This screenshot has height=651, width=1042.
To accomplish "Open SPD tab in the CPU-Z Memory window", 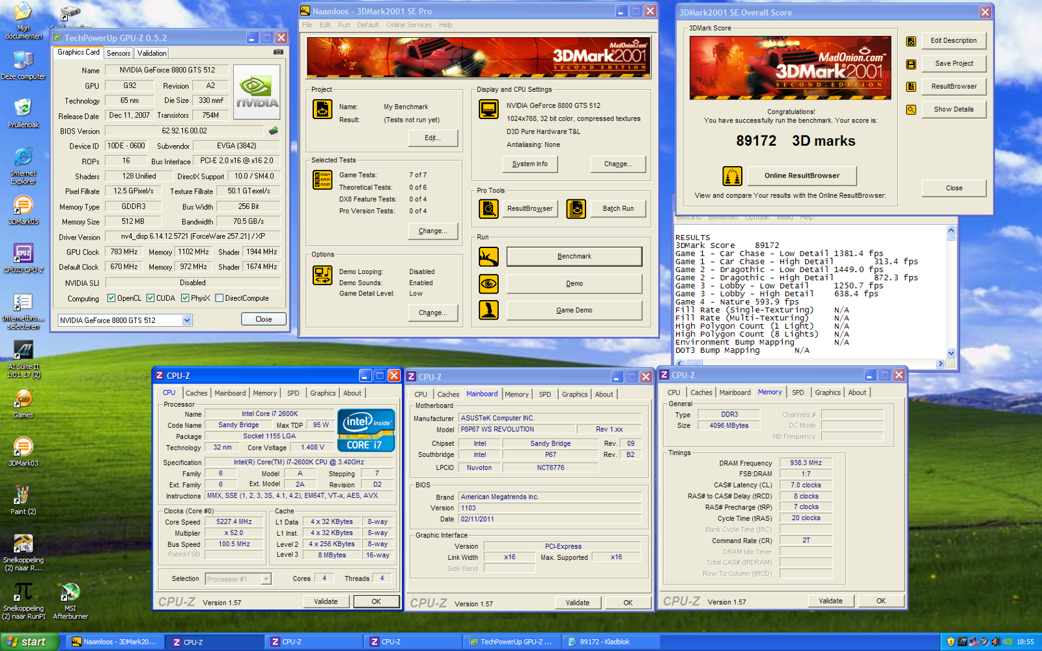I will tap(798, 393).
